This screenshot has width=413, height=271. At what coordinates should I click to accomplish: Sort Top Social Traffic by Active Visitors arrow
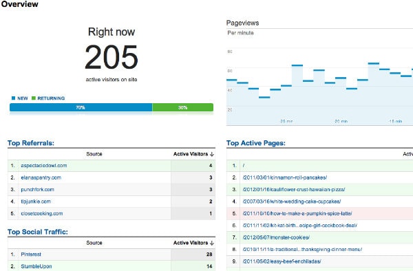coord(212,243)
